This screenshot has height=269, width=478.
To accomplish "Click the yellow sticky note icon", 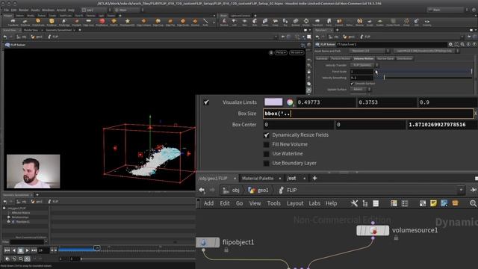I will (x=433, y=203).
